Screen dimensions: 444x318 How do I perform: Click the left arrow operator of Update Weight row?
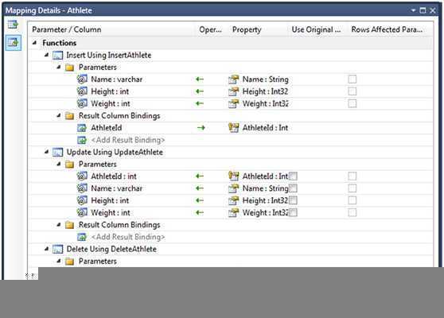(x=200, y=212)
